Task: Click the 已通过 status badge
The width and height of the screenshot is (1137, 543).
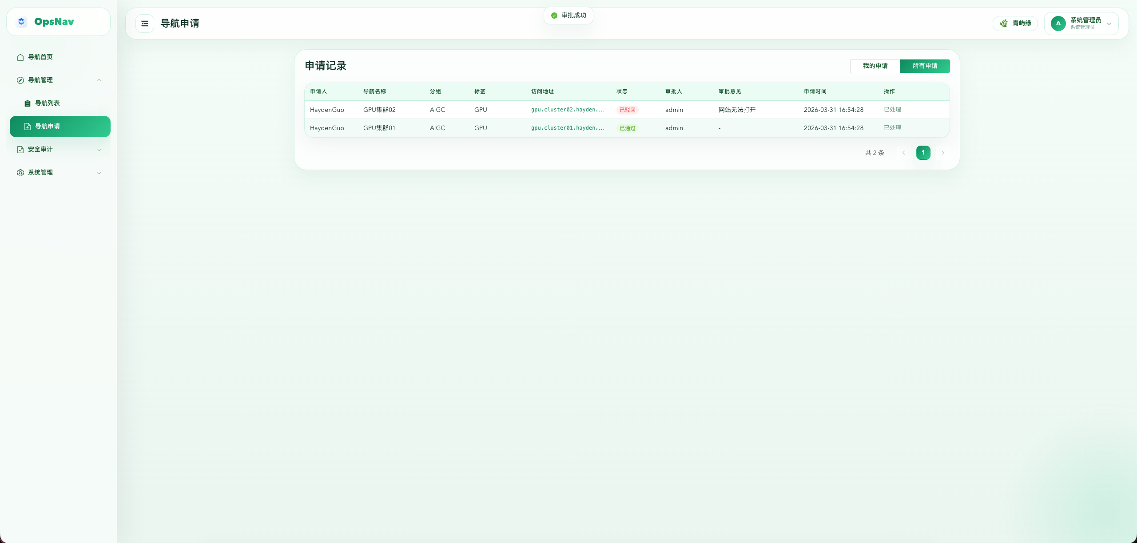Action: tap(627, 128)
